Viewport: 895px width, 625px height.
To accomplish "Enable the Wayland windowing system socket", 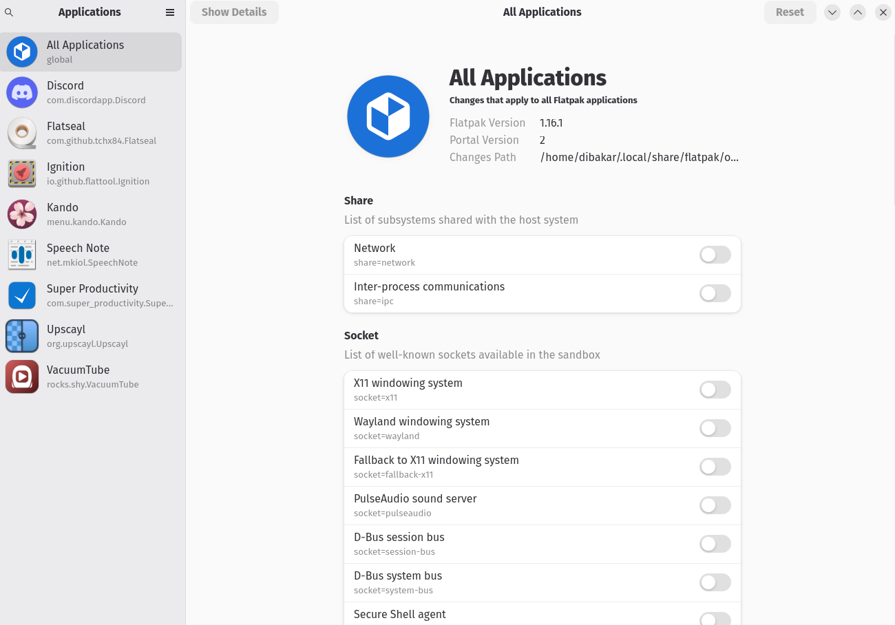I will pyautogui.click(x=715, y=428).
